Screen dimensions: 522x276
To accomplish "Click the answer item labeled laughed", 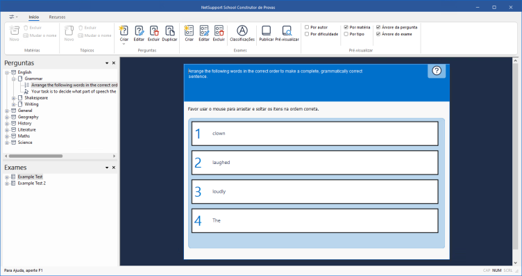I will click(314, 163).
